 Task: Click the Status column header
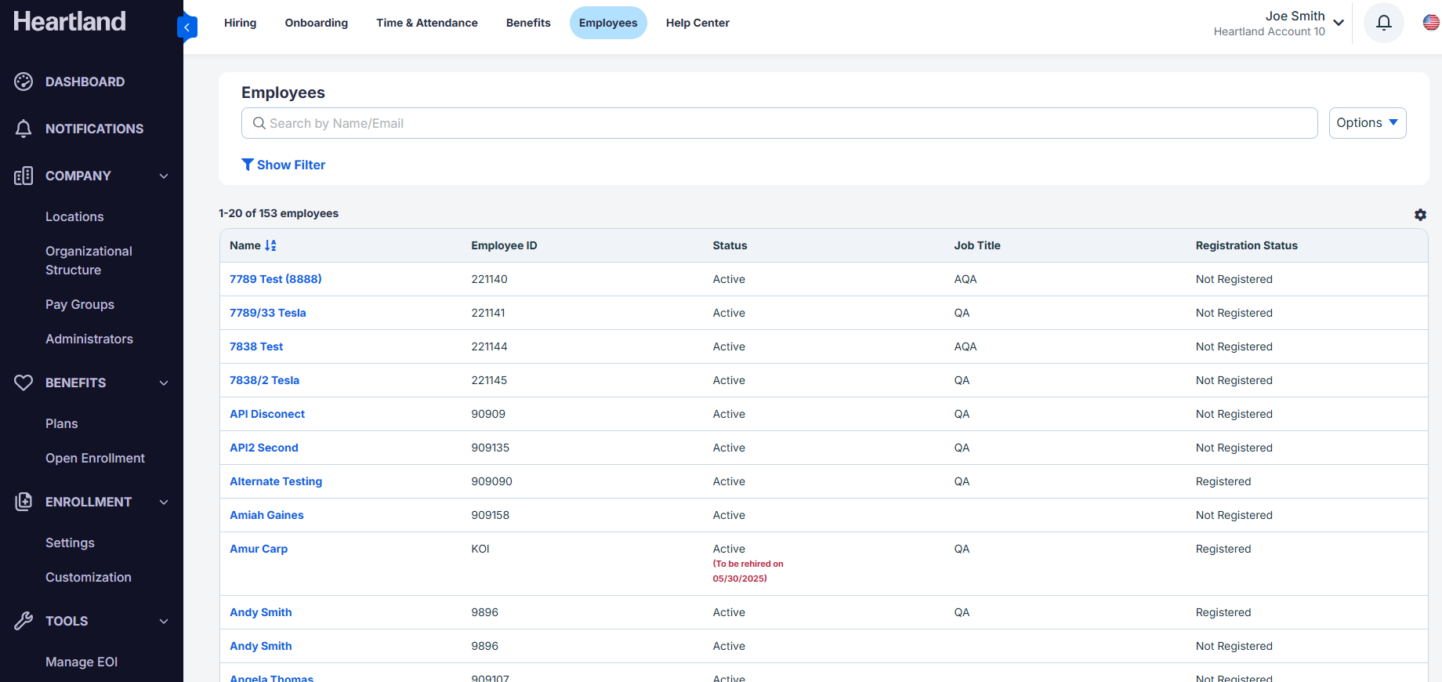pyautogui.click(x=730, y=245)
